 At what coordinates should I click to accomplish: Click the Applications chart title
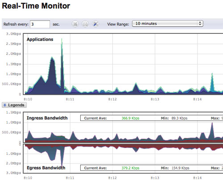coord(40,40)
